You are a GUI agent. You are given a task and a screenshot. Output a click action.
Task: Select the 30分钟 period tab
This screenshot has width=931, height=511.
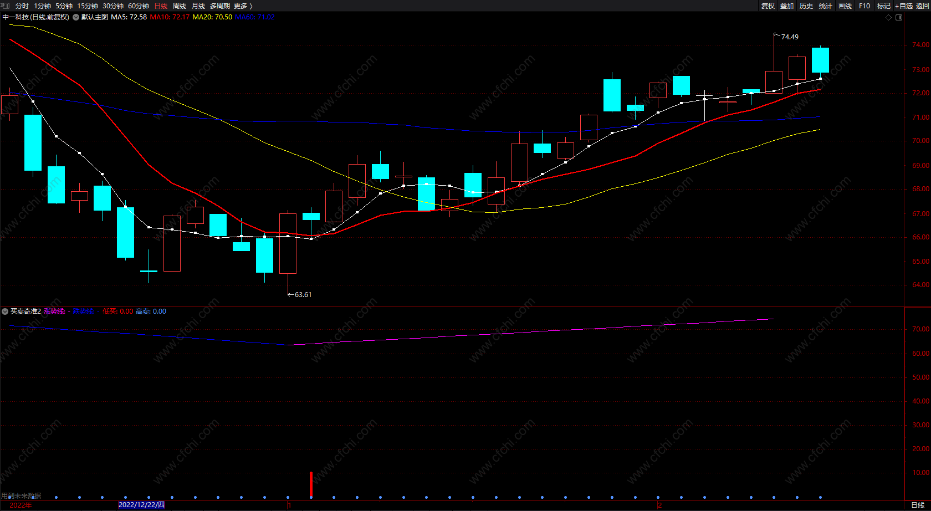point(113,6)
